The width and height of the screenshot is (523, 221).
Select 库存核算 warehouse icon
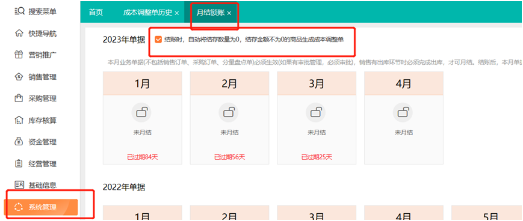point(19,120)
